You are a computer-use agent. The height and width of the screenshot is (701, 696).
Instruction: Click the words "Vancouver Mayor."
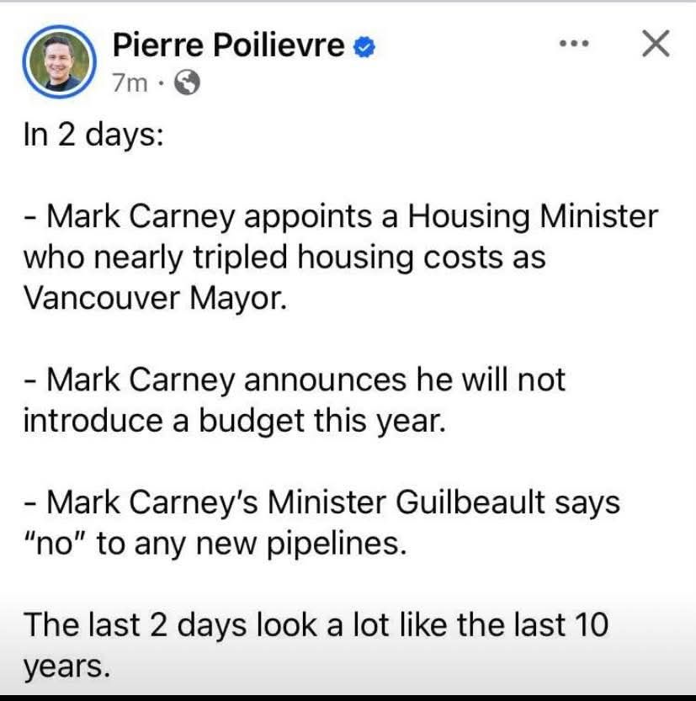[155, 298]
